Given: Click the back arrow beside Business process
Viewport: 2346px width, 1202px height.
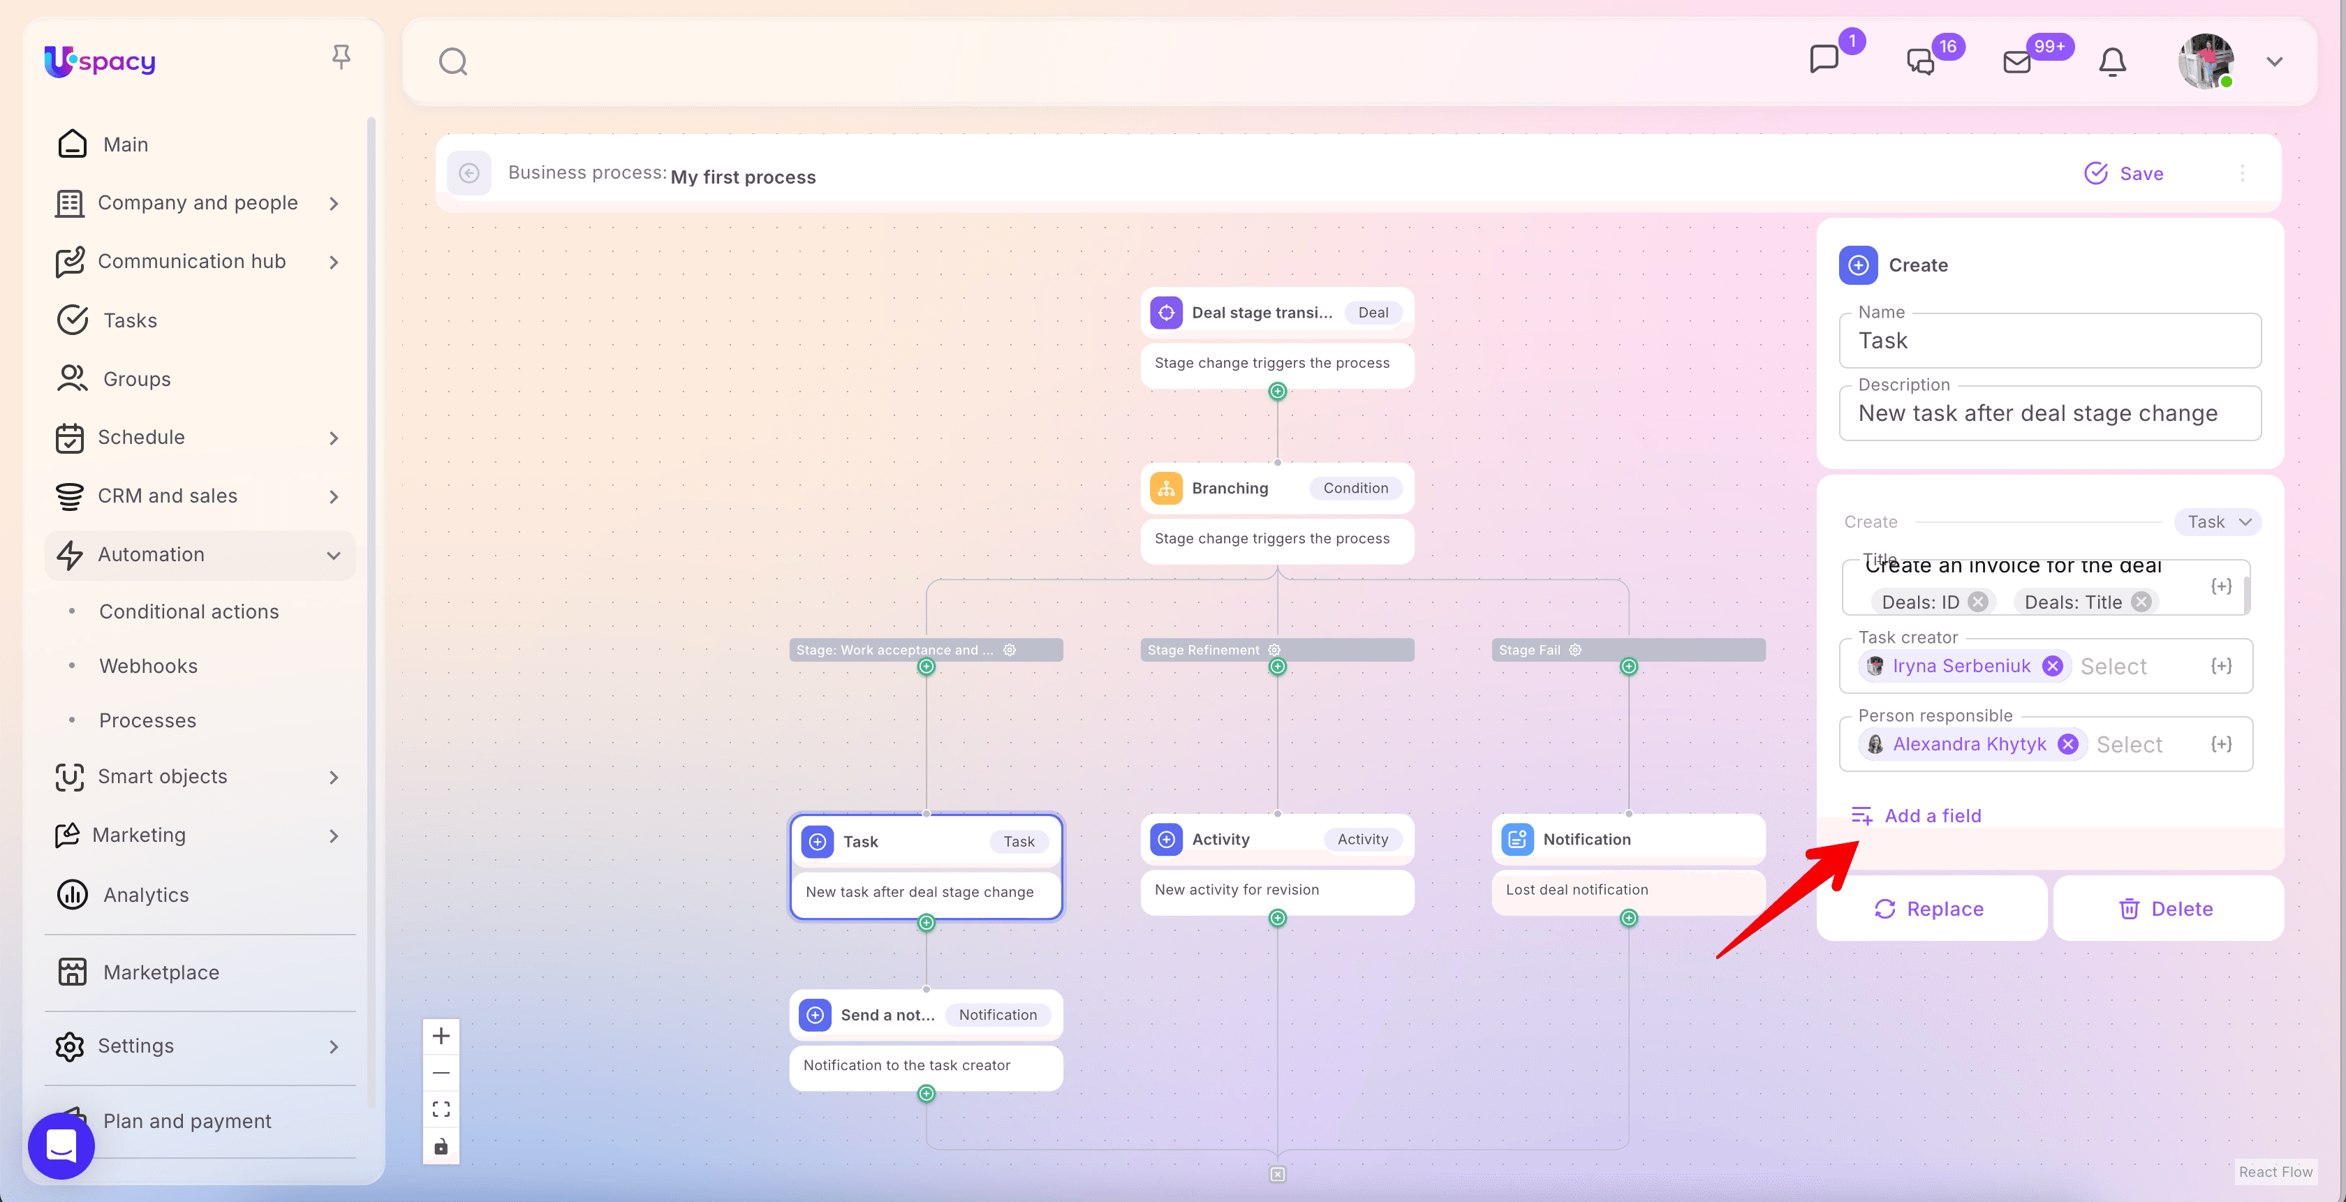Looking at the screenshot, I should pos(469,173).
